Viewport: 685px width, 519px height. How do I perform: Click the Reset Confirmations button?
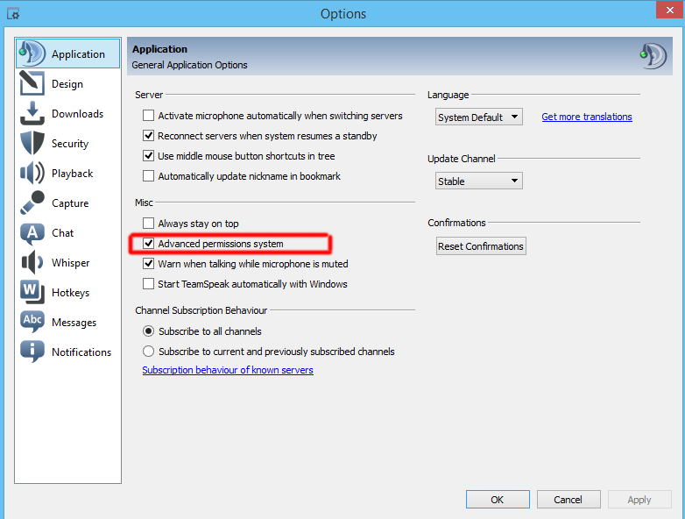(x=481, y=246)
